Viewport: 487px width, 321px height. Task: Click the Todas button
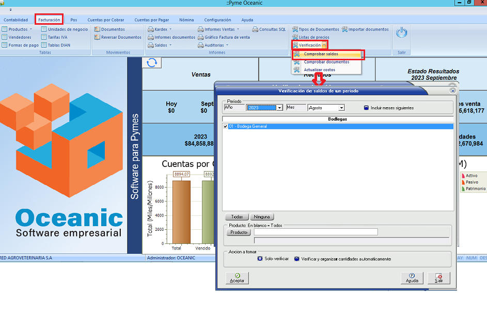tap(237, 217)
